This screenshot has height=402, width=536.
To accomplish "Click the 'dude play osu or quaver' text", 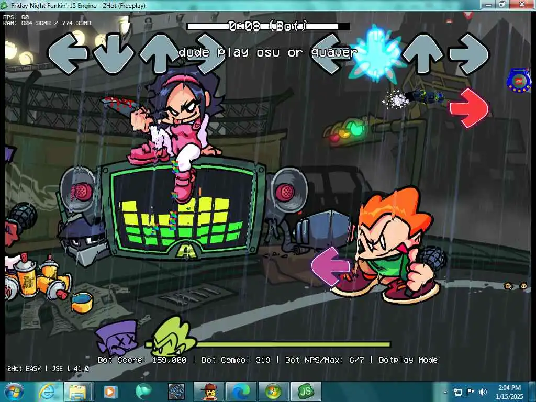I will tap(267, 52).
